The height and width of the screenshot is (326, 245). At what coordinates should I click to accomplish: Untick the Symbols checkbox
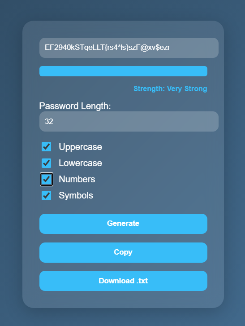pos(46,195)
